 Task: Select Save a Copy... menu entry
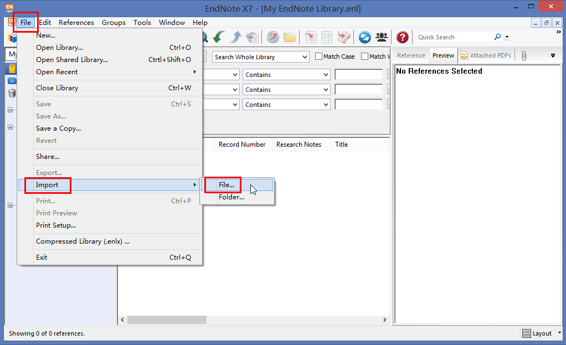pos(110,128)
